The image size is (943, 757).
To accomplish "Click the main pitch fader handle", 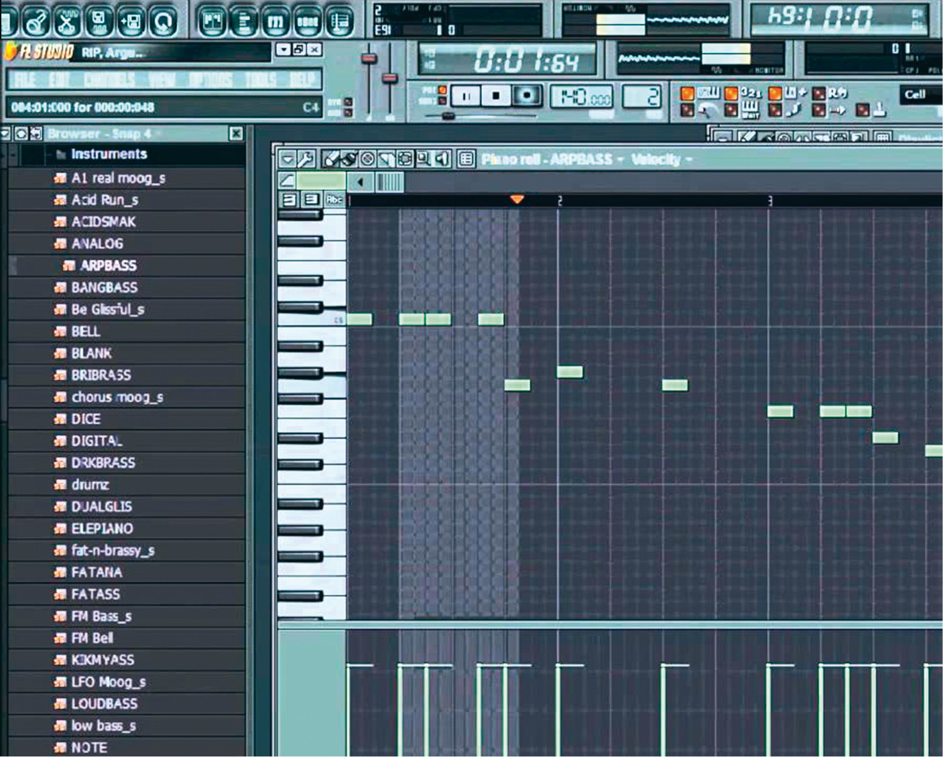I will 390,79.
